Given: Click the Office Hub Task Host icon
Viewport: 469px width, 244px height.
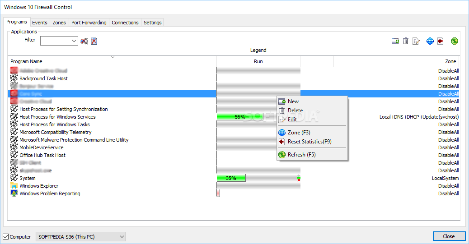Looking at the screenshot, I should click(14, 155).
